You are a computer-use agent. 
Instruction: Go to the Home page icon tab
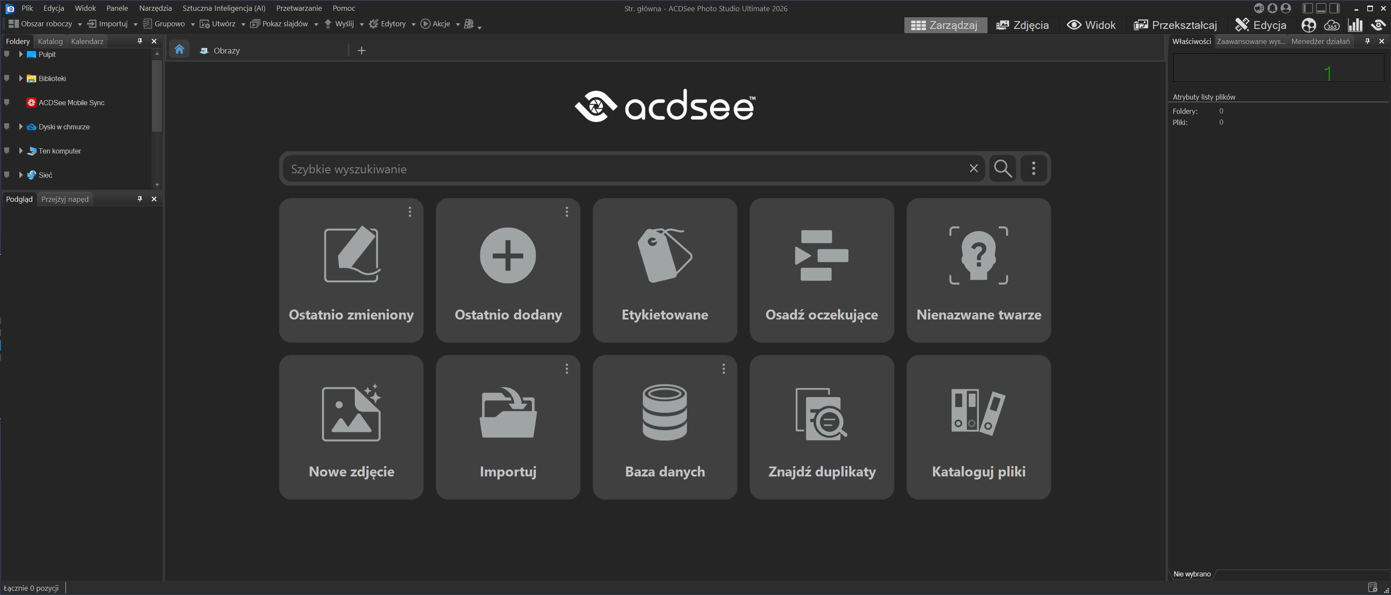[x=179, y=50]
